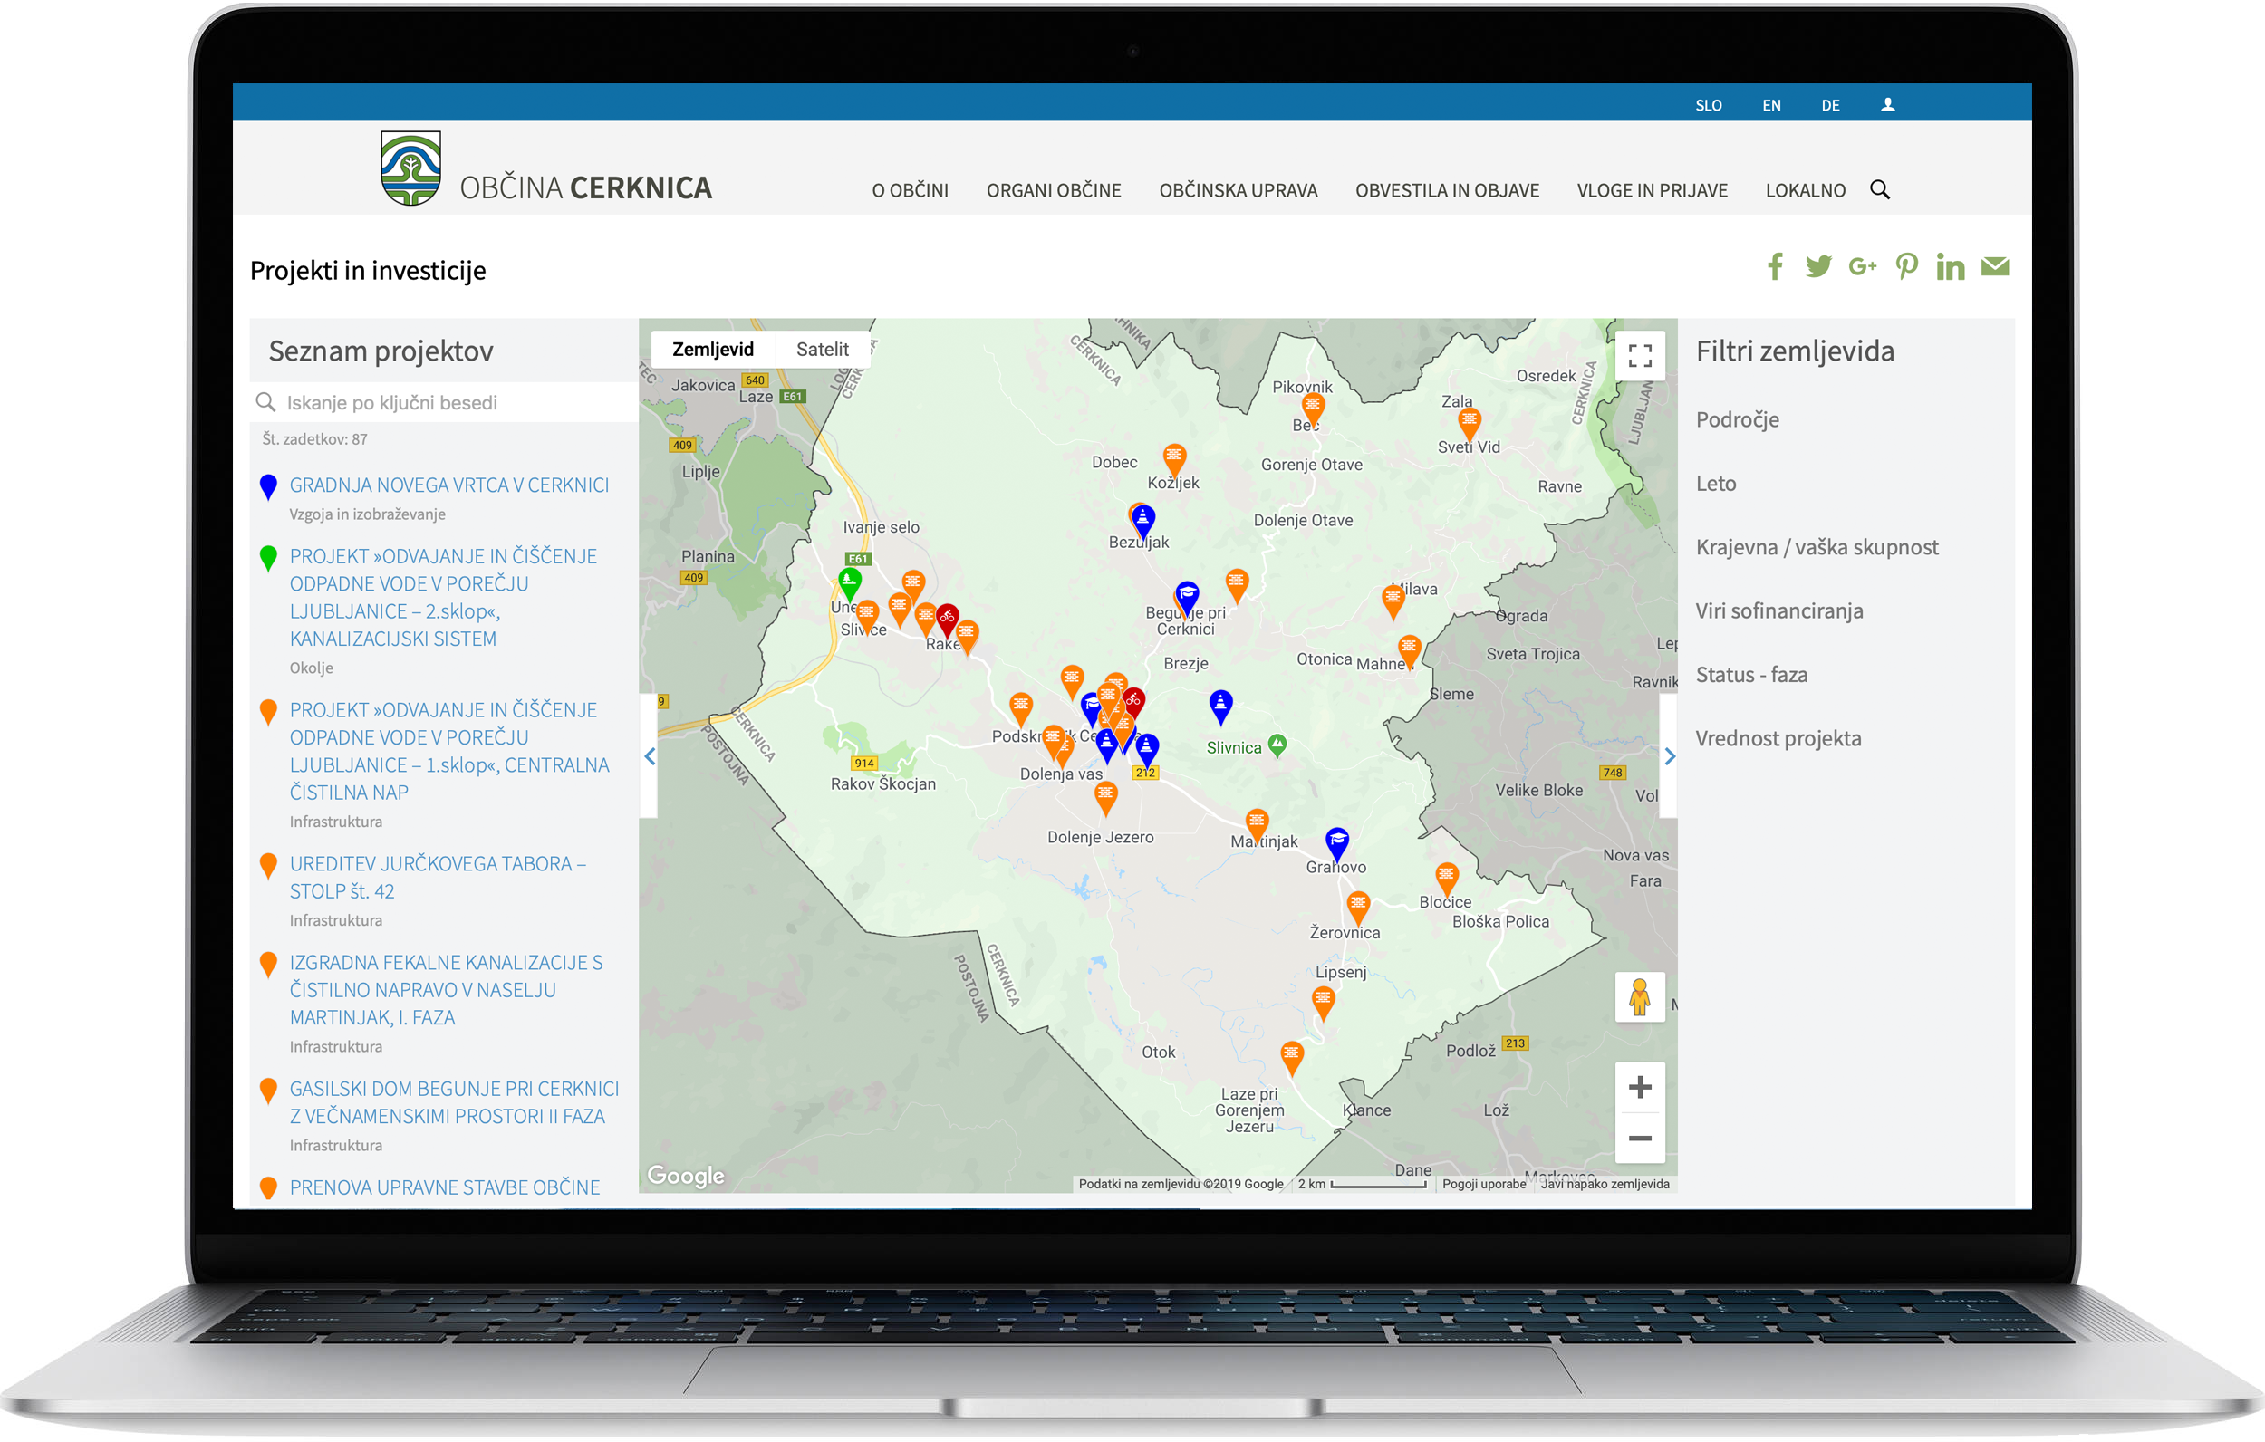Collapse the filter panel with right chevron
Image resolution: width=2265 pixels, height=1442 pixels.
[1669, 756]
